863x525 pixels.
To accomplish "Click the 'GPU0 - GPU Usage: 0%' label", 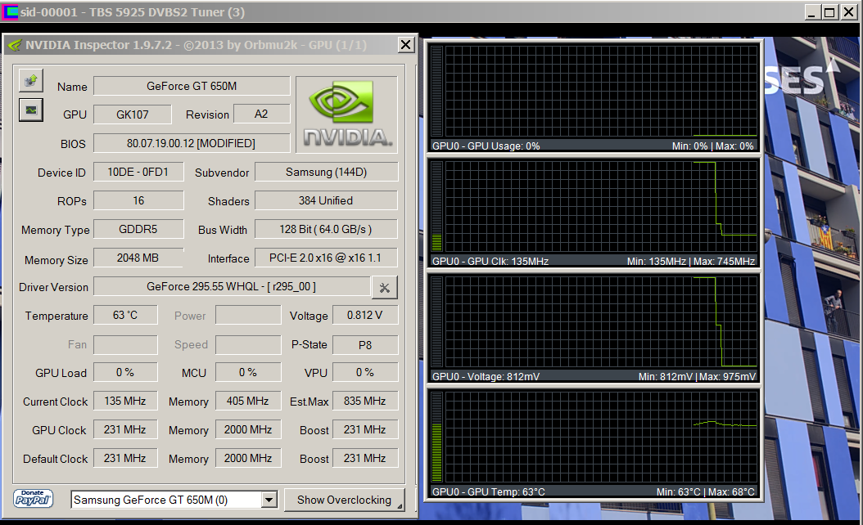I will pos(486,146).
